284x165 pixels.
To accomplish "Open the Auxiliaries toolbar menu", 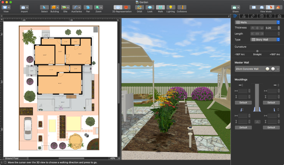I will 76,7.
